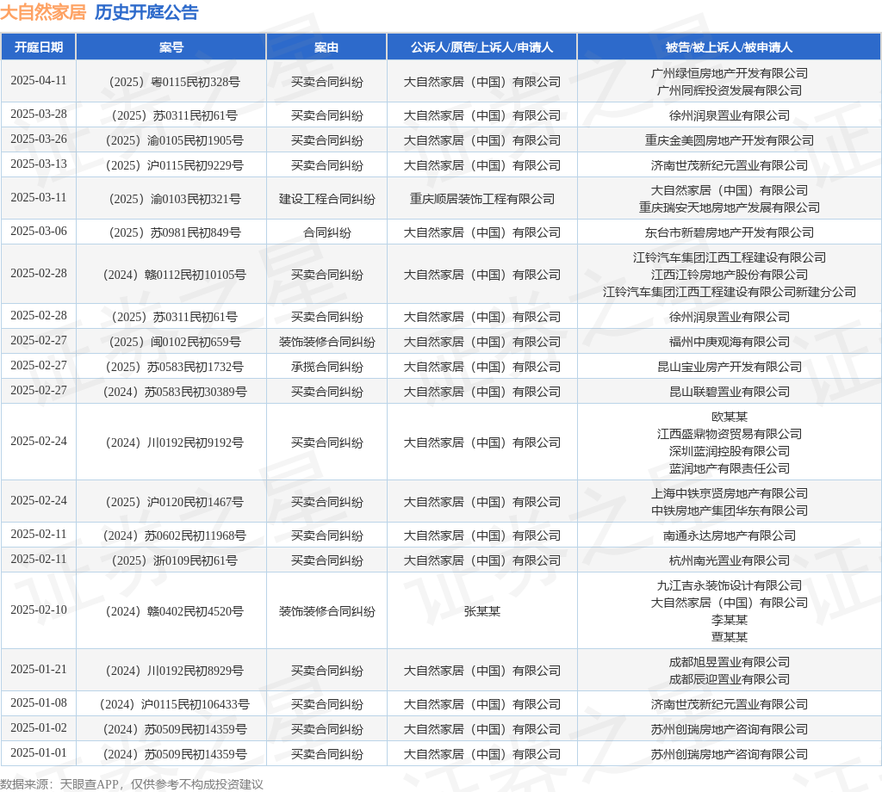Select case number (2025)粤0115民初328号
882x792 pixels.
(x=174, y=82)
